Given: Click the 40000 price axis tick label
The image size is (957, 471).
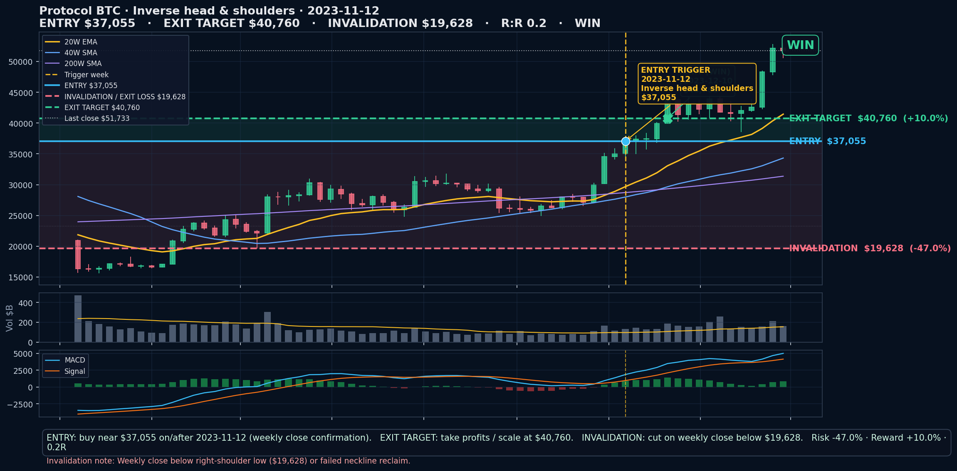Looking at the screenshot, I should click(x=20, y=124).
